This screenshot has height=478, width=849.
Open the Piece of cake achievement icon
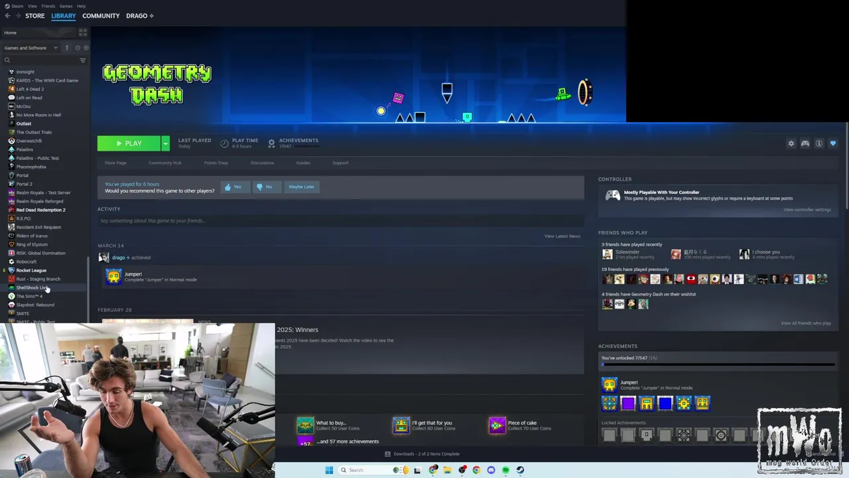pos(497,425)
